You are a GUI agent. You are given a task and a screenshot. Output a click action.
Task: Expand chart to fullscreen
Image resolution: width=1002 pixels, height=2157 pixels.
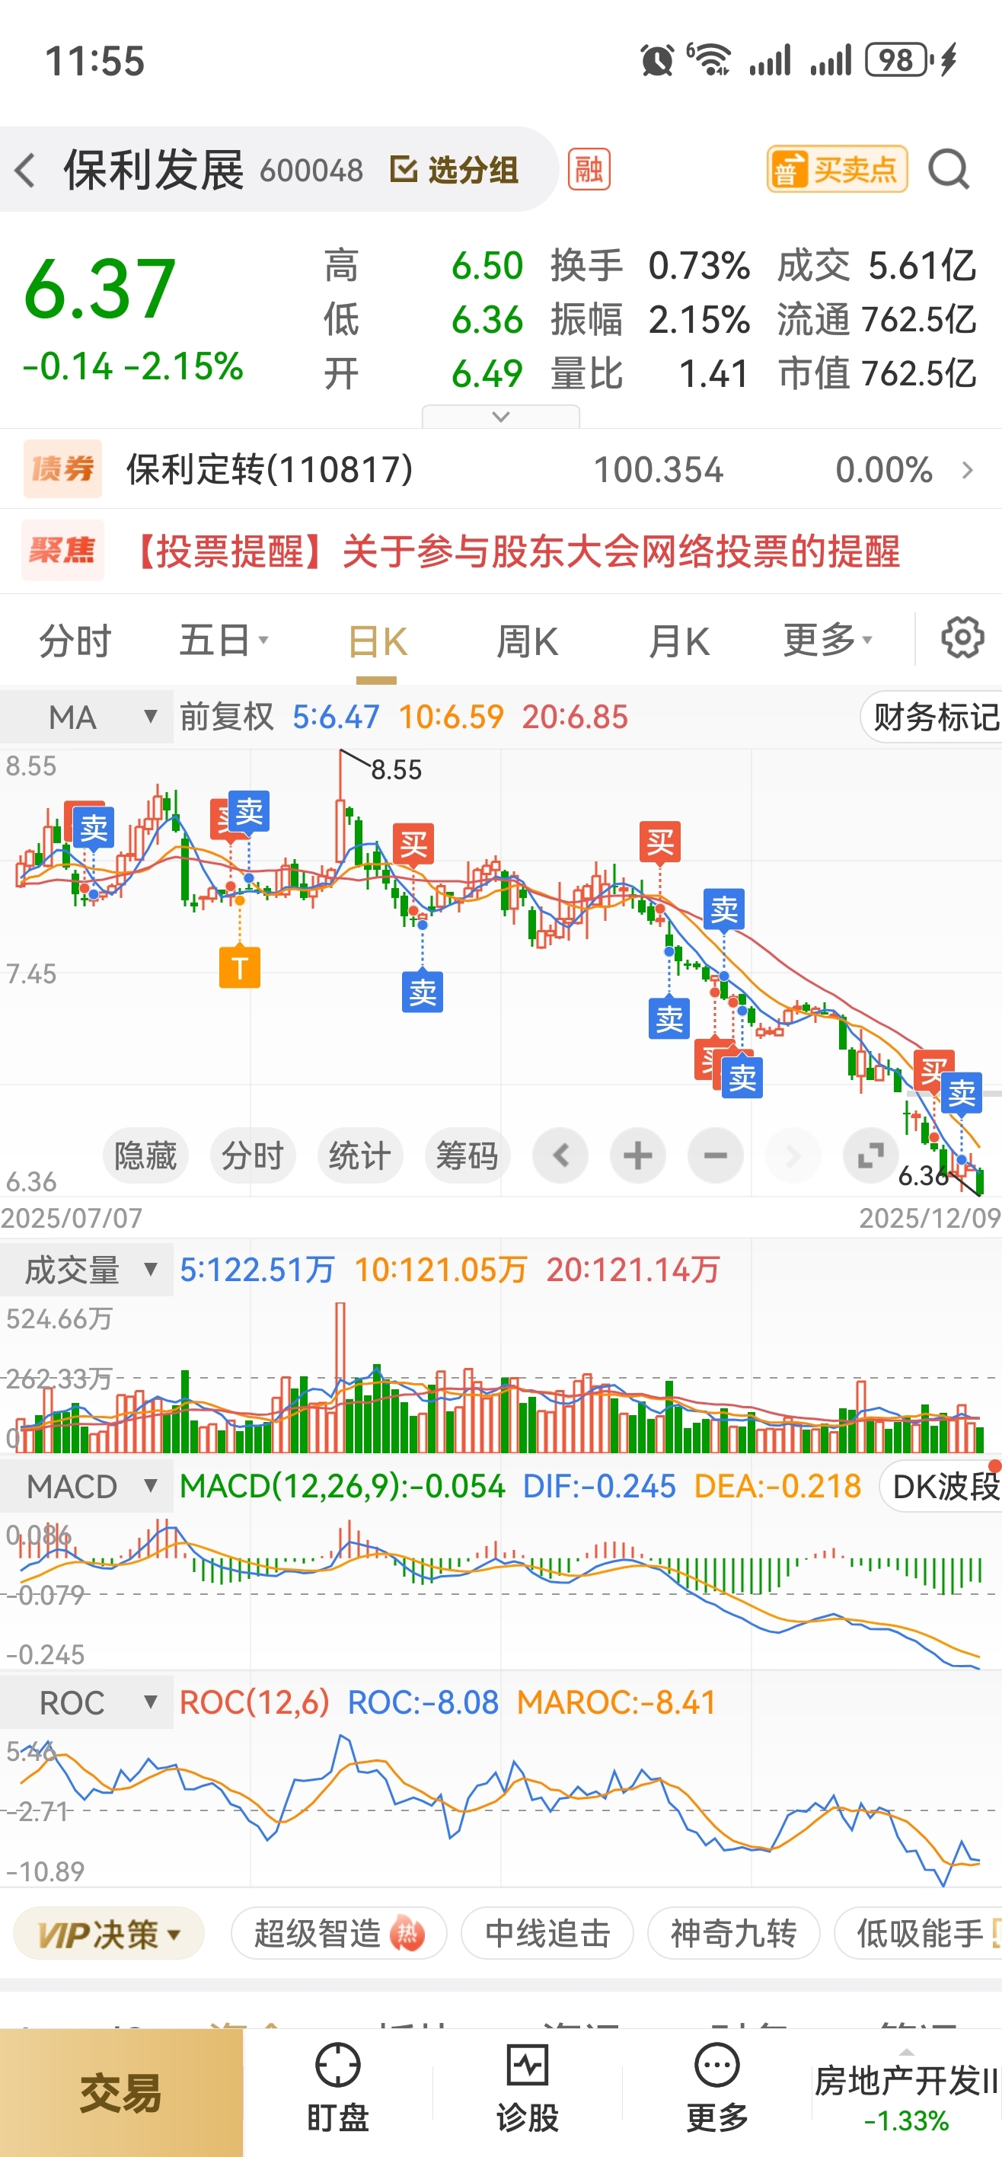tap(870, 1155)
